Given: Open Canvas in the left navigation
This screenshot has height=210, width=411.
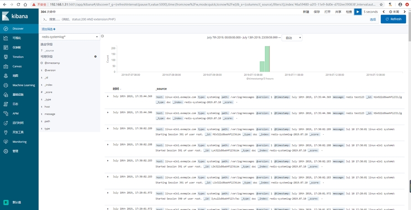Looking at the screenshot, I should [x=17, y=66].
